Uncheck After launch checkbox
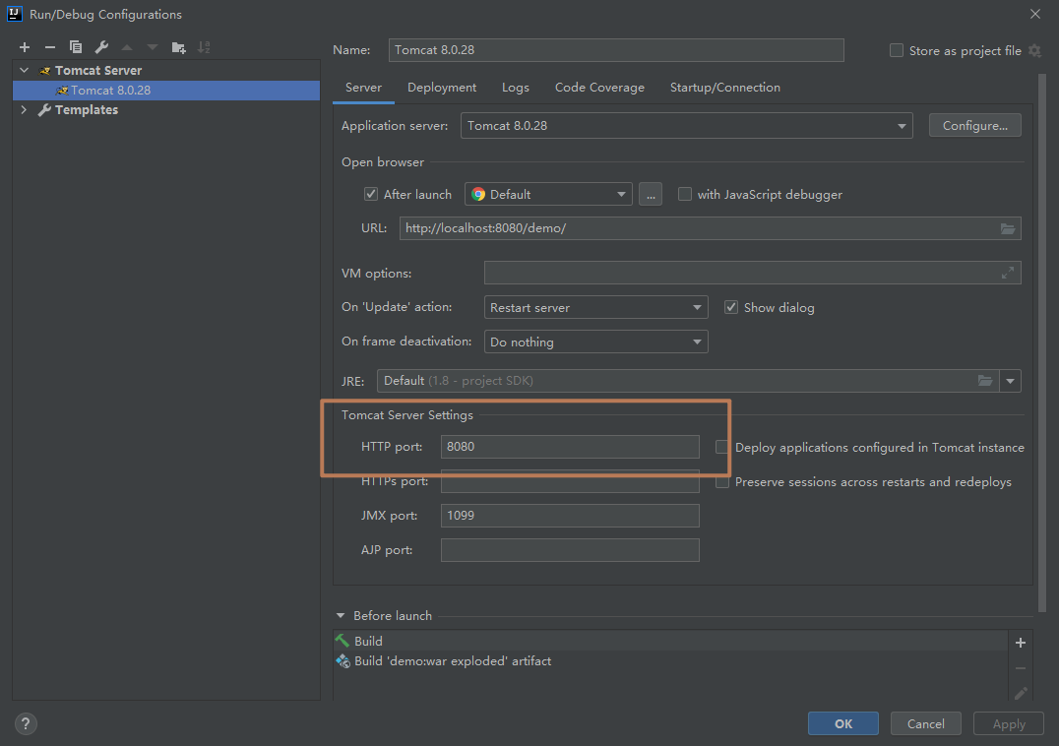Viewport: 1059px width, 746px height. point(371,195)
